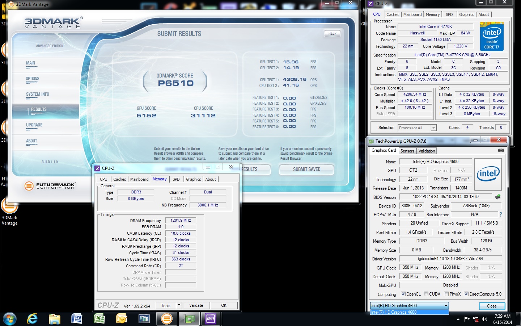The image size is (521, 326).
Task: Toggle the CUDA checkbox
Action: pyautogui.click(x=426, y=294)
